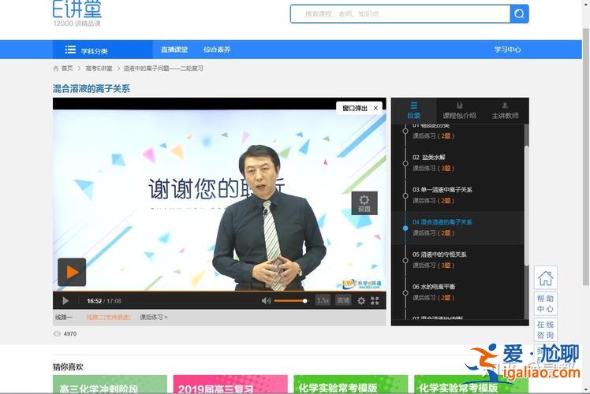
Task: Switch to 课程包介绍 tab
Action: click(459, 111)
